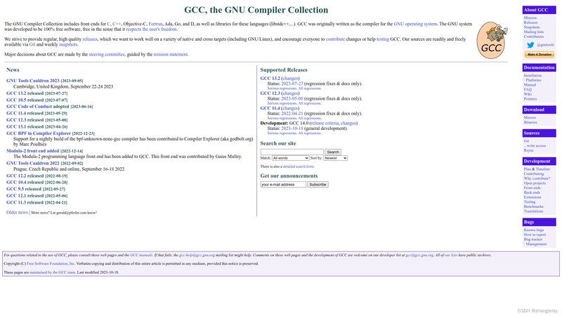Open the Translations sidebar link
The height and width of the screenshot is (316, 562).
pos(533,211)
